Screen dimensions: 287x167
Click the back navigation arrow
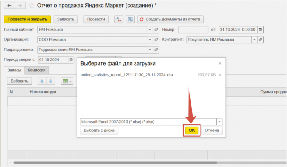coord(9,5)
